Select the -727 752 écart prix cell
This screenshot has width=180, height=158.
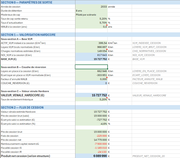(x=91, y=120)
